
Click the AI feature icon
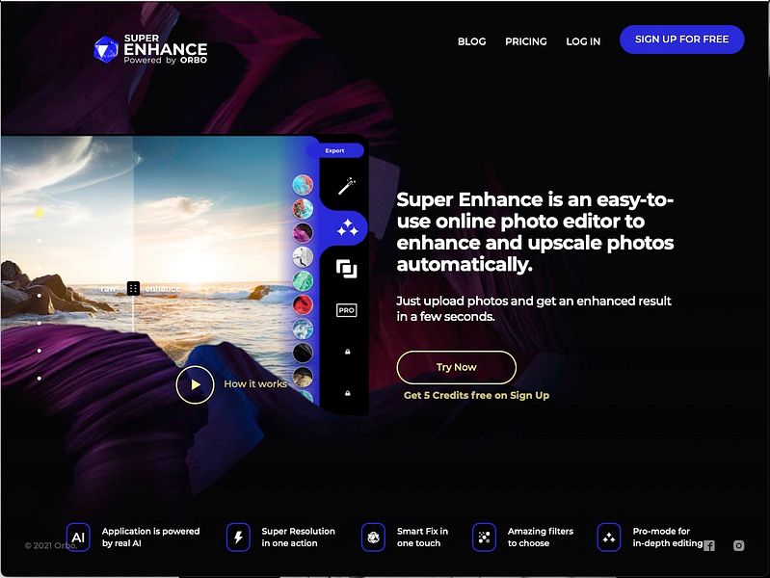click(x=78, y=538)
